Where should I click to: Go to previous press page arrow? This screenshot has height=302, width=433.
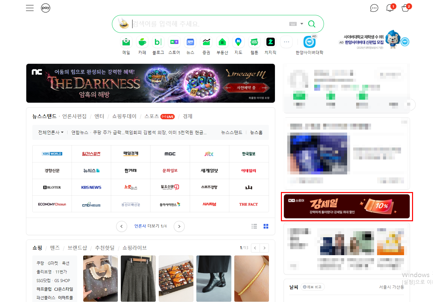pos(121,226)
